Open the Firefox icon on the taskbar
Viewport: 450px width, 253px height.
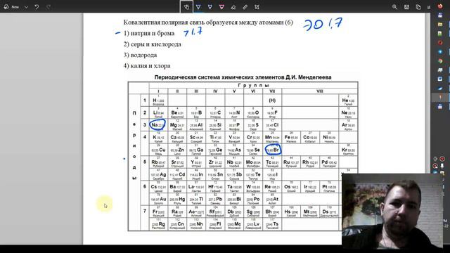(440, 6)
